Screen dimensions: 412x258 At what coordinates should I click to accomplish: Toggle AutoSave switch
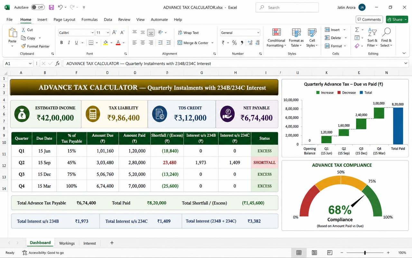click(38, 7)
